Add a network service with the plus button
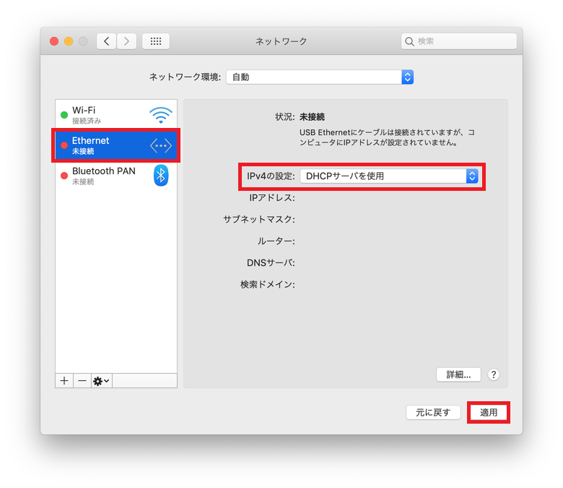 click(64, 380)
